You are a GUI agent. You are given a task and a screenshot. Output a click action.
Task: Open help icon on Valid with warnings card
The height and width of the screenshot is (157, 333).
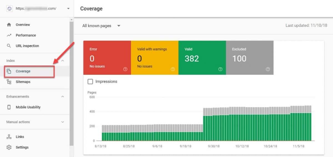tap(173, 69)
